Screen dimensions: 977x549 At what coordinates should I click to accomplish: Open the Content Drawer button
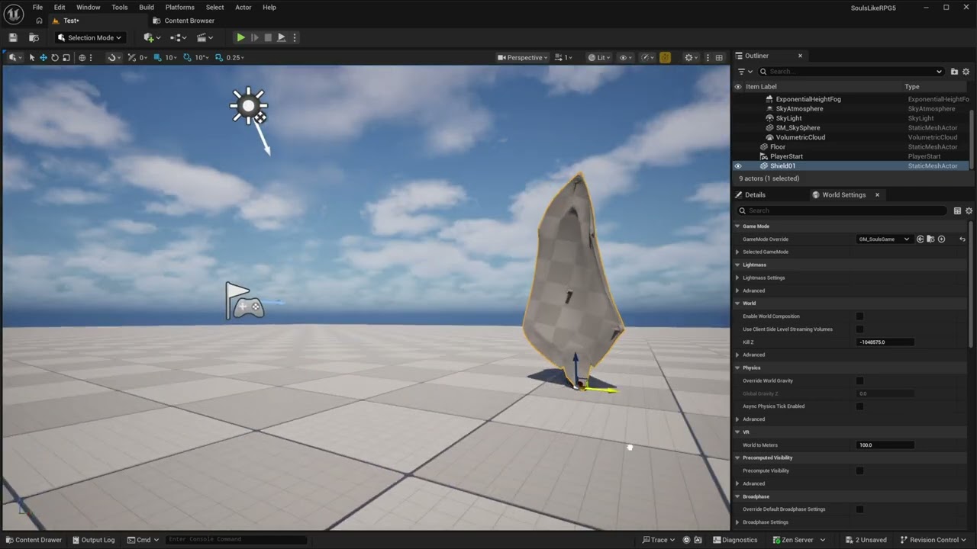click(34, 540)
